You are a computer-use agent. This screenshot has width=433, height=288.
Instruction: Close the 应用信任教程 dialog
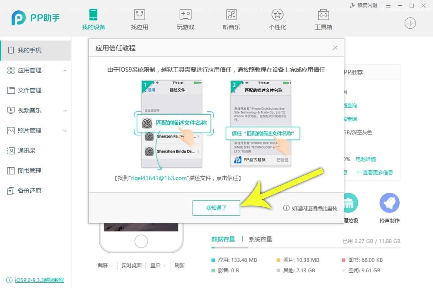pyautogui.click(x=335, y=48)
